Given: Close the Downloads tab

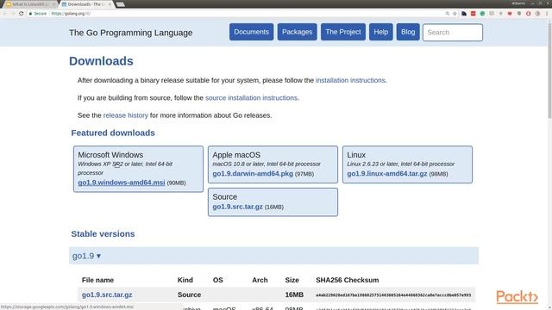Looking at the screenshot, I should click(x=110, y=4).
